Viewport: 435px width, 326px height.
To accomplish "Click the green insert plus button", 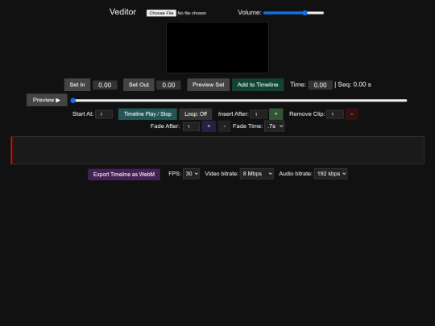I will click(x=276, y=114).
